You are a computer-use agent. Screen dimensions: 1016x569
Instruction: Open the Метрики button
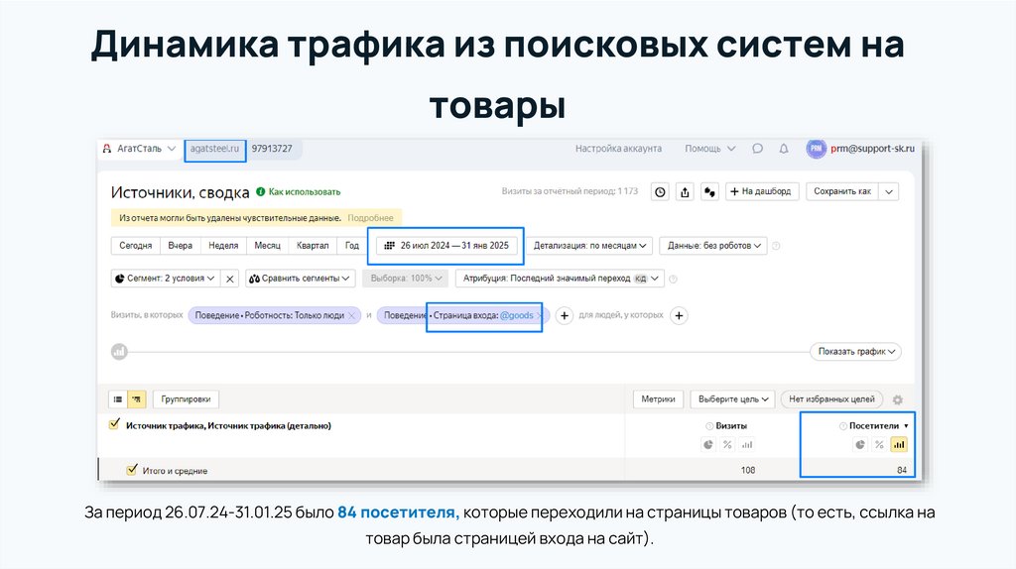[658, 399]
